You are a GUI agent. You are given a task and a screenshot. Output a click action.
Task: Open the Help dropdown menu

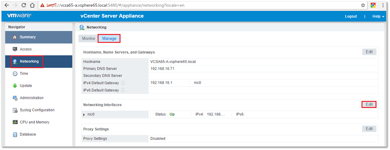378,17
